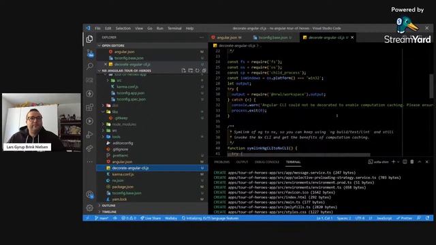Open the Help menu

pos(189,29)
